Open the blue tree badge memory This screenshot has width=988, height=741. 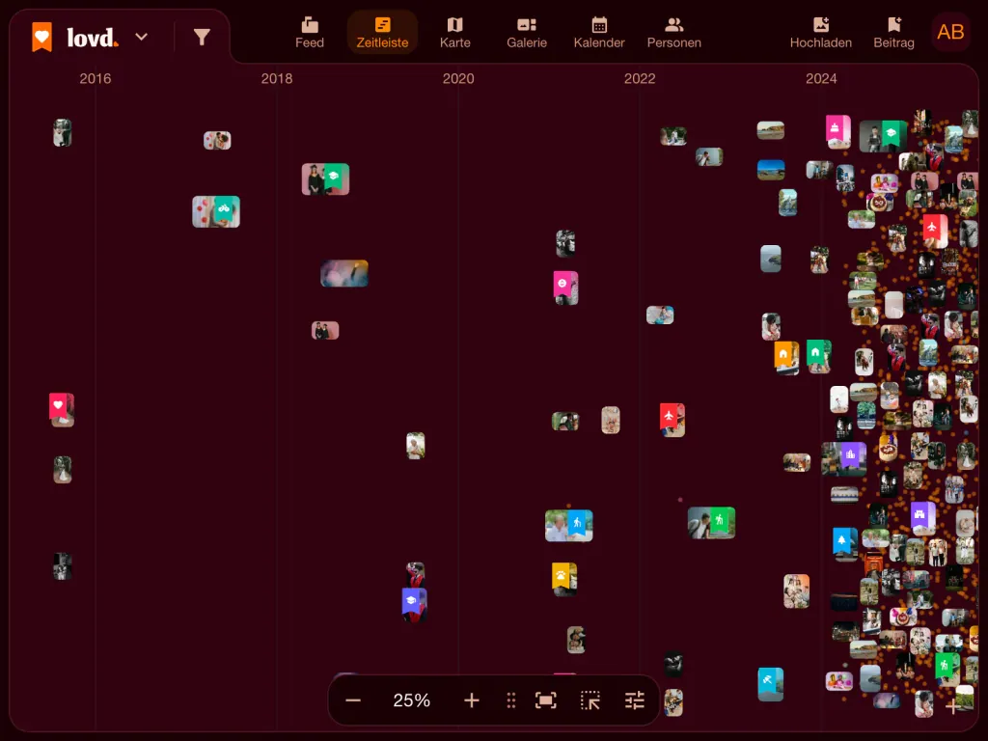tap(845, 543)
